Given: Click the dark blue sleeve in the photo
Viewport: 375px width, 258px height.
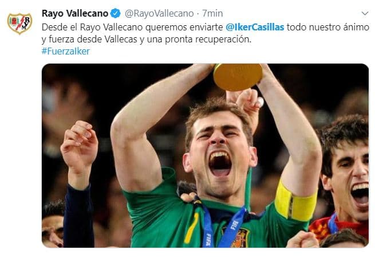Looking at the screenshot, I should (78, 216).
